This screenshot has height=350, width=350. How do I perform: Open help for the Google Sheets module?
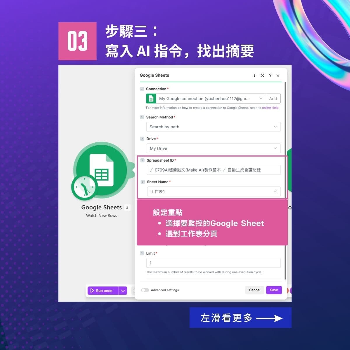tap(270, 75)
